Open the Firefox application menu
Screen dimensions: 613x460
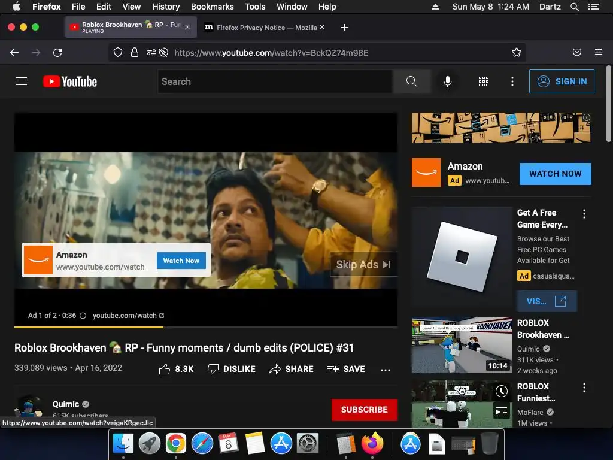599,53
